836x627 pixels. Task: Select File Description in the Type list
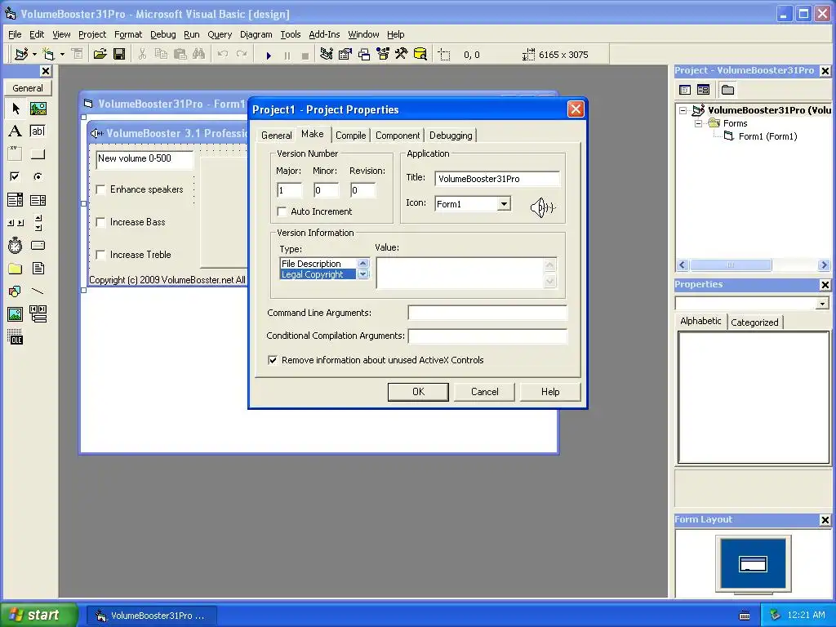click(318, 264)
